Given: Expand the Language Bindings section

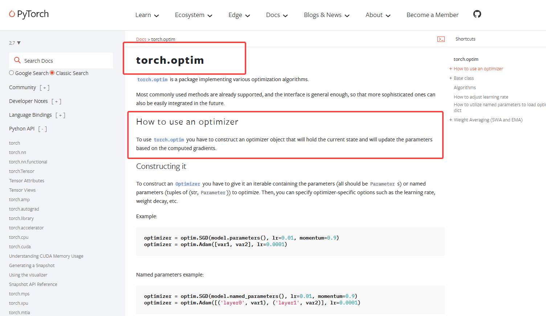Looking at the screenshot, I should tap(60, 115).
